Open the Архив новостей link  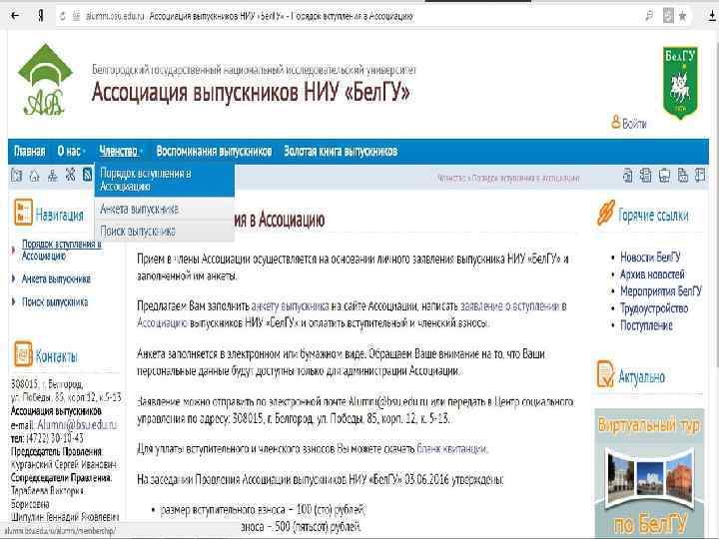click(652, 274)
